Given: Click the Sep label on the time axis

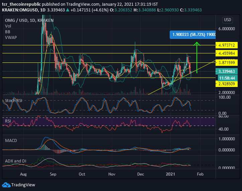Looking at the screenshot, I should (53, 174).
